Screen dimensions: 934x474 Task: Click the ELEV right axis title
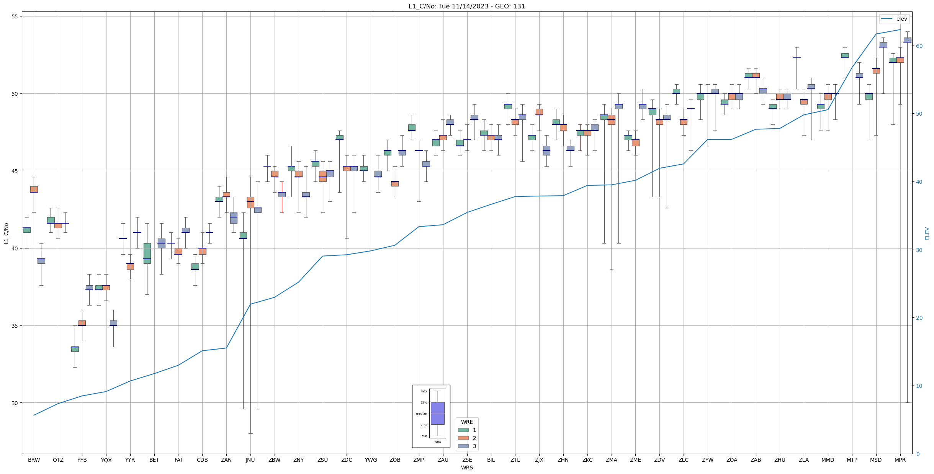pos(927,233)
